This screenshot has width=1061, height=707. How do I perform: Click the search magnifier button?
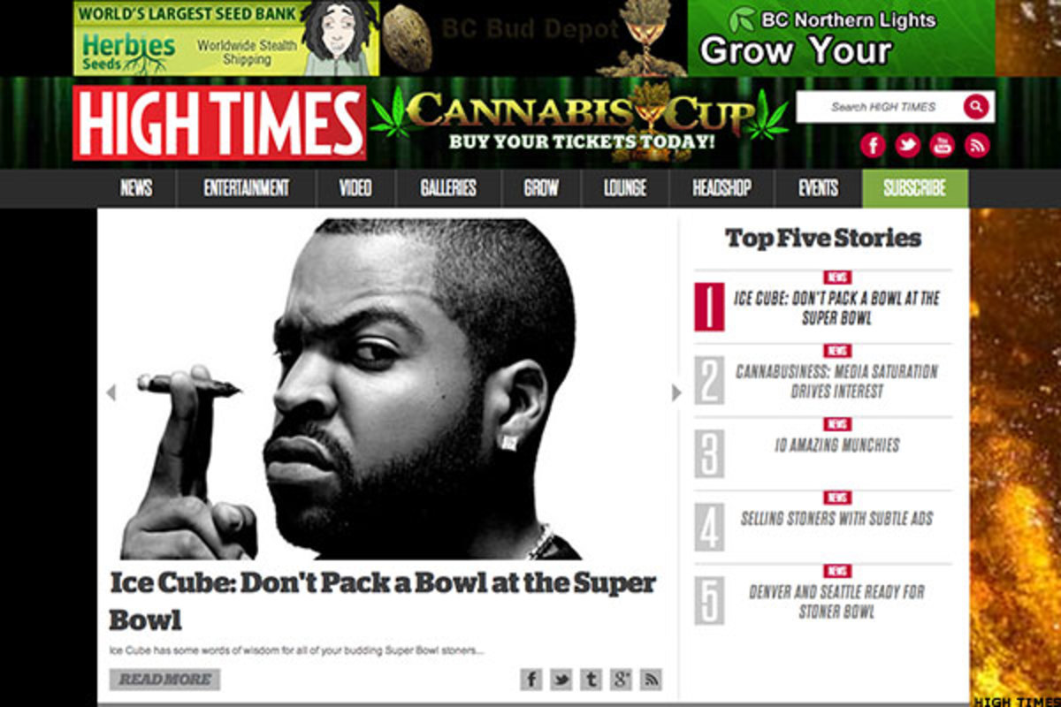(976, 107)
